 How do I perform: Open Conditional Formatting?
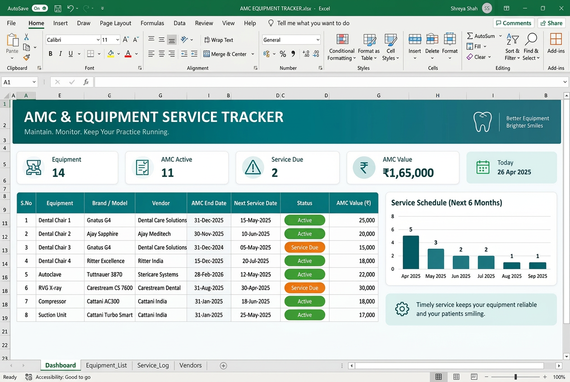click(x=342, y=47)
